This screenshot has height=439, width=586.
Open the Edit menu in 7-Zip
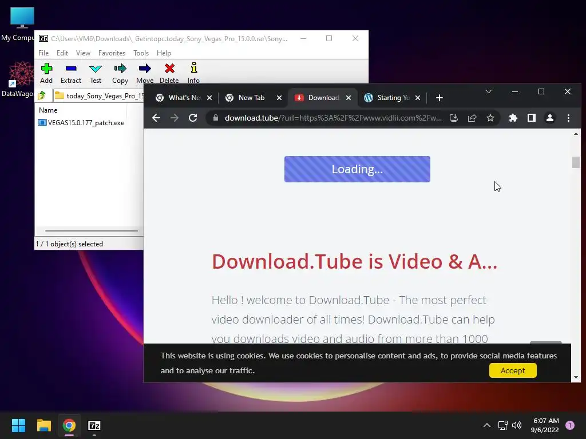coord(62,53)
